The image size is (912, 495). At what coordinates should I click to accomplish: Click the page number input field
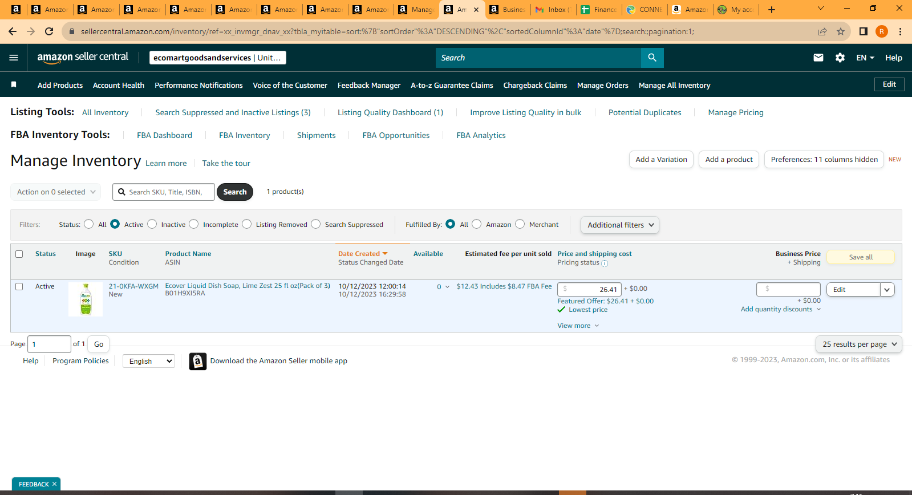(49, 344)
